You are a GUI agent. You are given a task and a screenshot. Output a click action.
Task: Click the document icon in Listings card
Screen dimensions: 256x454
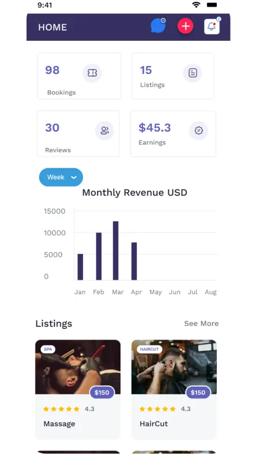pos(193,73)
